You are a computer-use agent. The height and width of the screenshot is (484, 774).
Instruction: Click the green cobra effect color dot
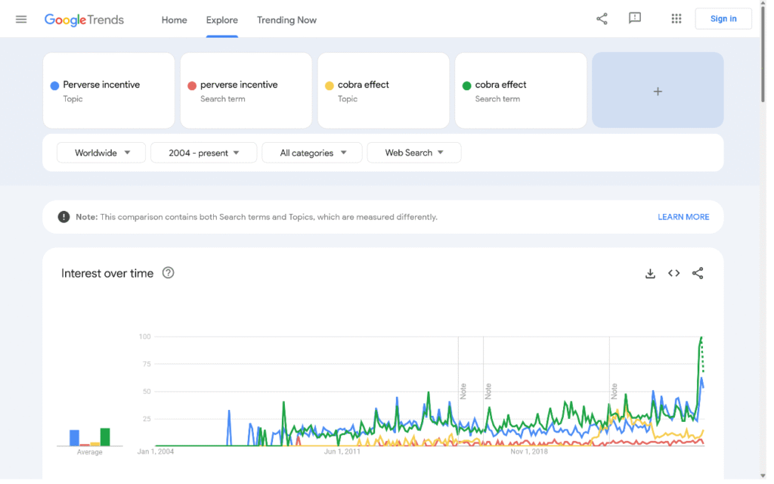tap(466, 85)
